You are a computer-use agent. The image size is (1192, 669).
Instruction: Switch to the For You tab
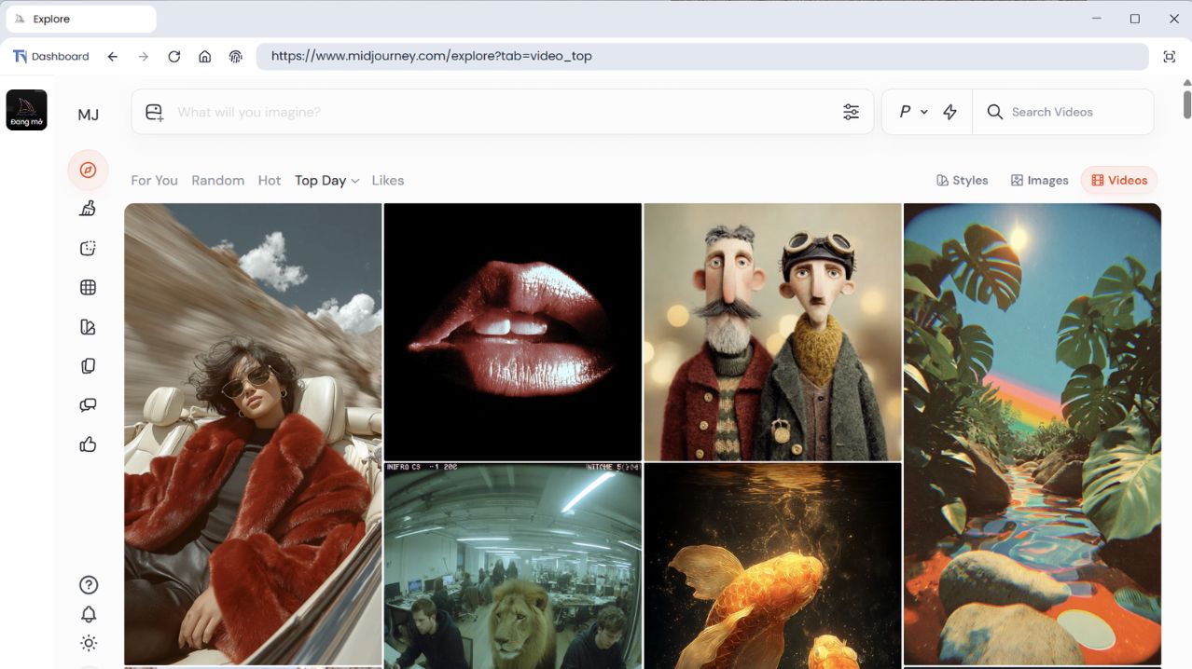[x=154, y=181]
